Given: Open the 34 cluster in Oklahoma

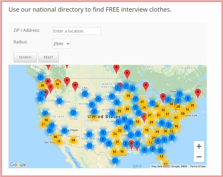Looking at the screenshot, I should 115,134.
